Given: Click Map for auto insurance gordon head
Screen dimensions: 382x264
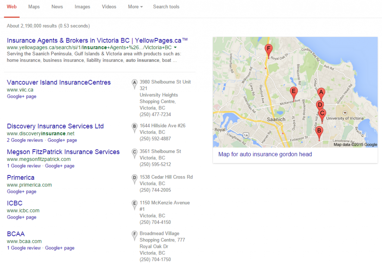Looking at the screenshot, I should (265, 154).
